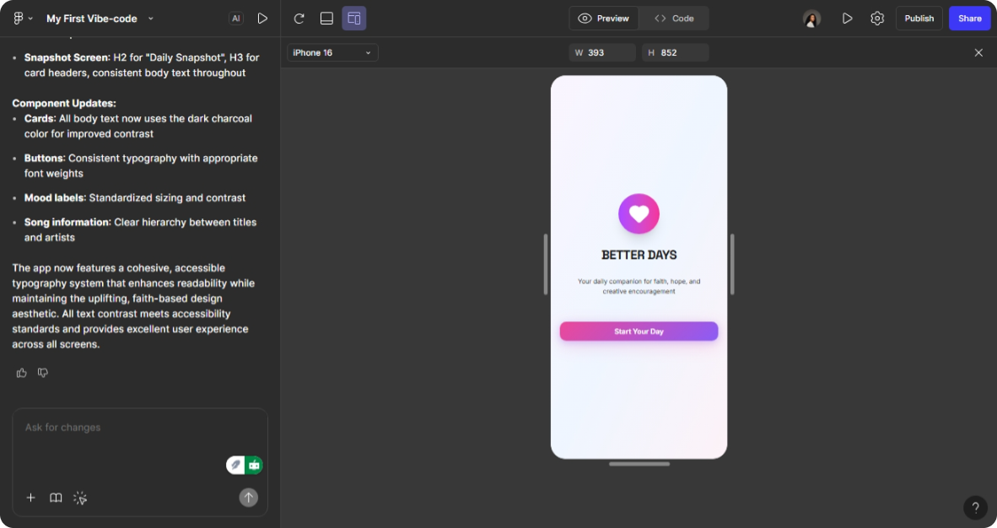Refresh the app preview

point(298,18)
